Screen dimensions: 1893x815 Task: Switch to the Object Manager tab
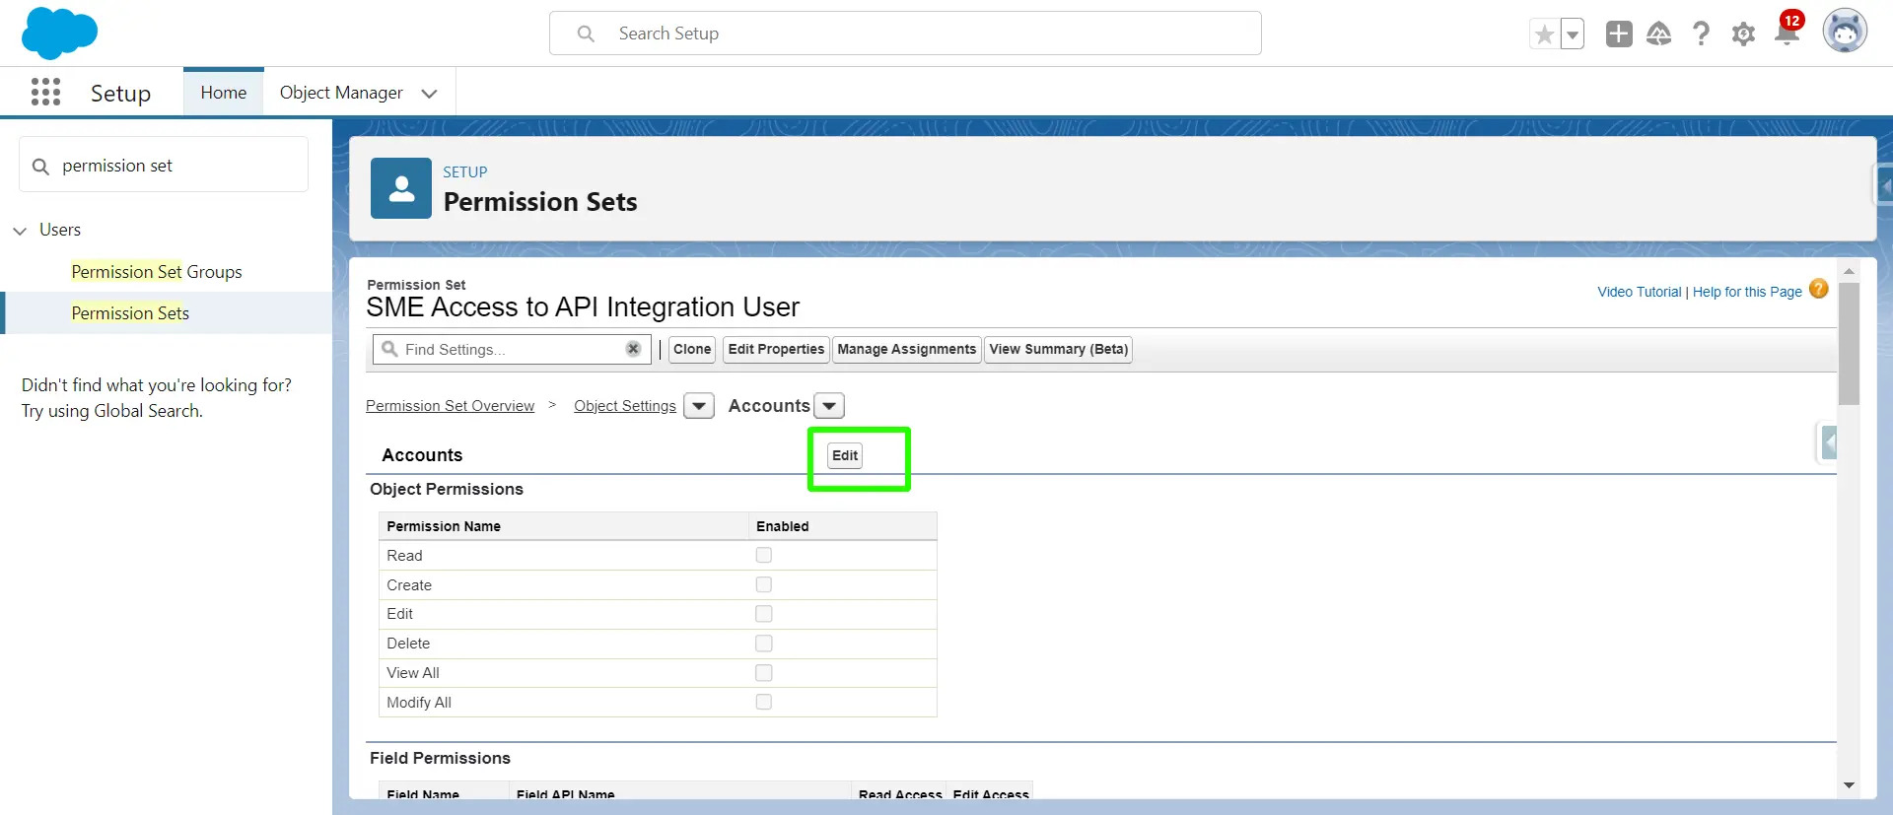pos(341,93)
